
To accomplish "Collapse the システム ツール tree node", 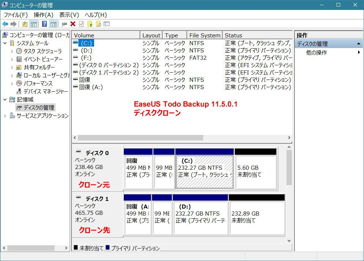I will [x=5, y=43].
